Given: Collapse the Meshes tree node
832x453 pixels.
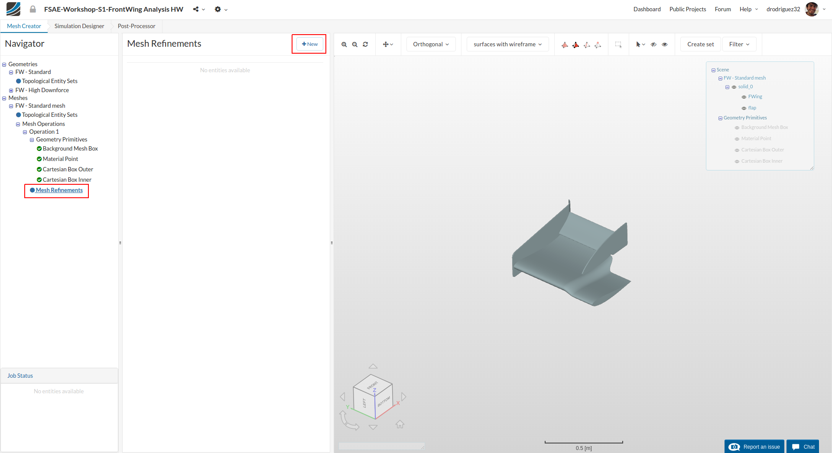Looking at the screenshot, I should click(4, 98).
